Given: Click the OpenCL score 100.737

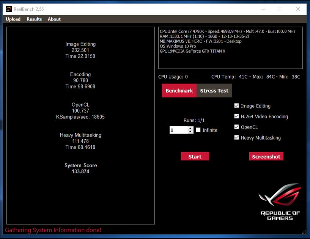Looking at the screenshot, I should 80,111.
